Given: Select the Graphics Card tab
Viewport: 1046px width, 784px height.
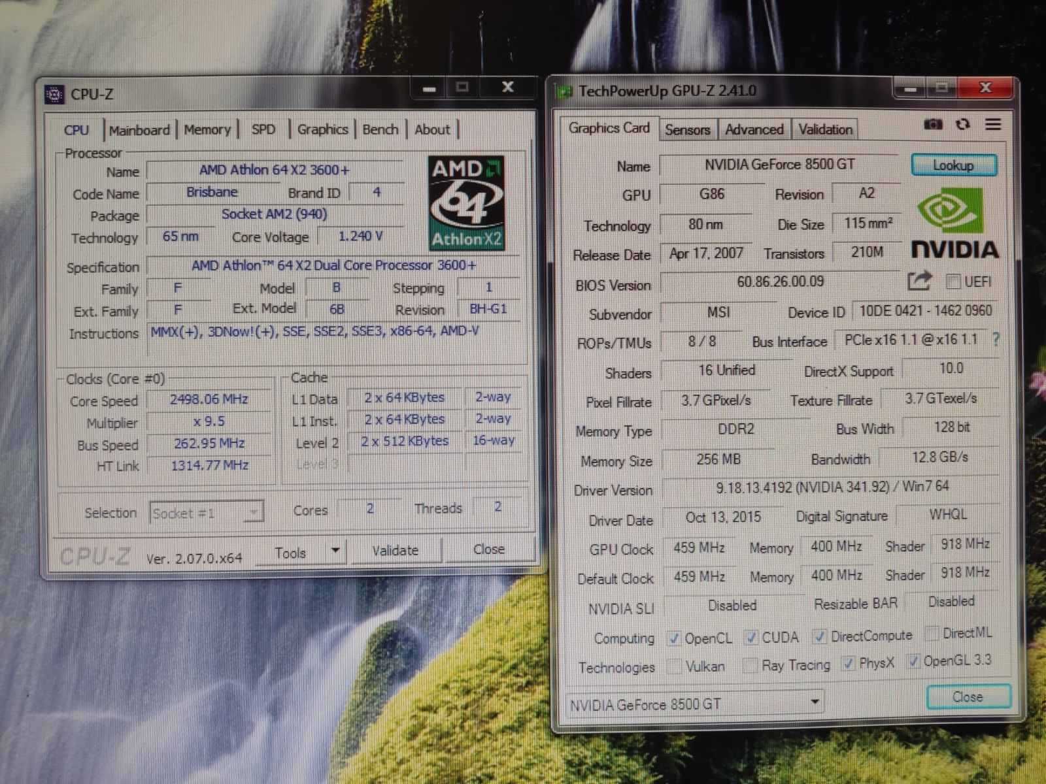Looking at the screenshot, I should (x=609, y=128).
